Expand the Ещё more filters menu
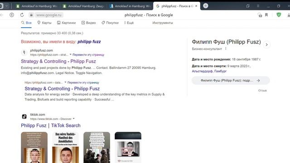The image size is (290, 163). pyautogui.click(x=129, y=23)
